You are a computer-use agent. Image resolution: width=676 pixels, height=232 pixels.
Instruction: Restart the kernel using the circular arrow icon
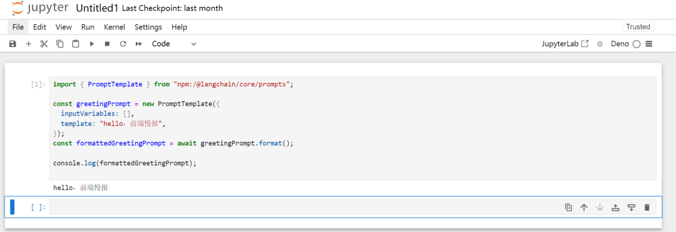pos(123,44)
